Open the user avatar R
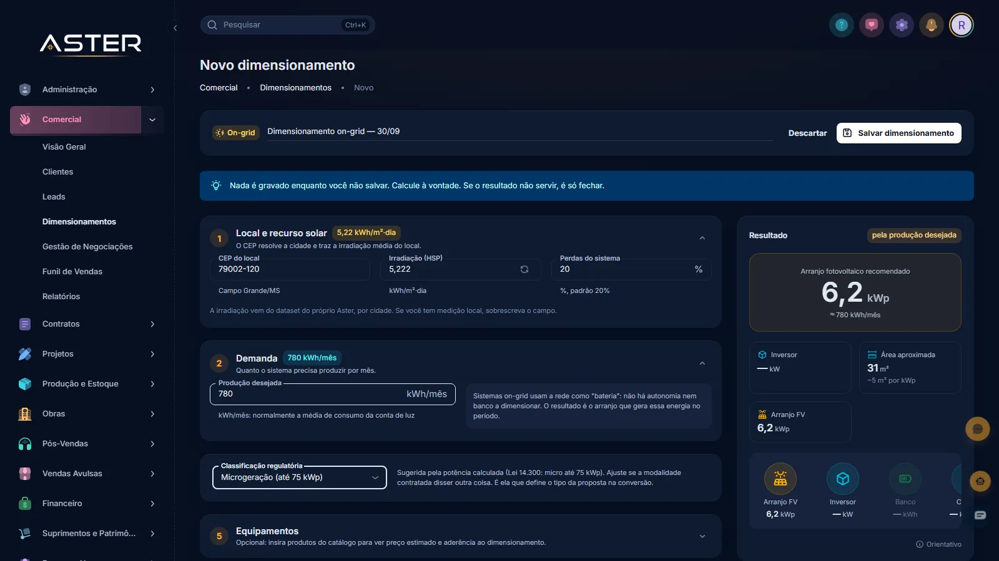The width and height of the screenshot is (999, 561). click(962, 25)
